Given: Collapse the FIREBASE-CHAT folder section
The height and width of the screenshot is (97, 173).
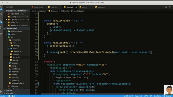Looking at the screenshot, I should (x=11, y=28).
